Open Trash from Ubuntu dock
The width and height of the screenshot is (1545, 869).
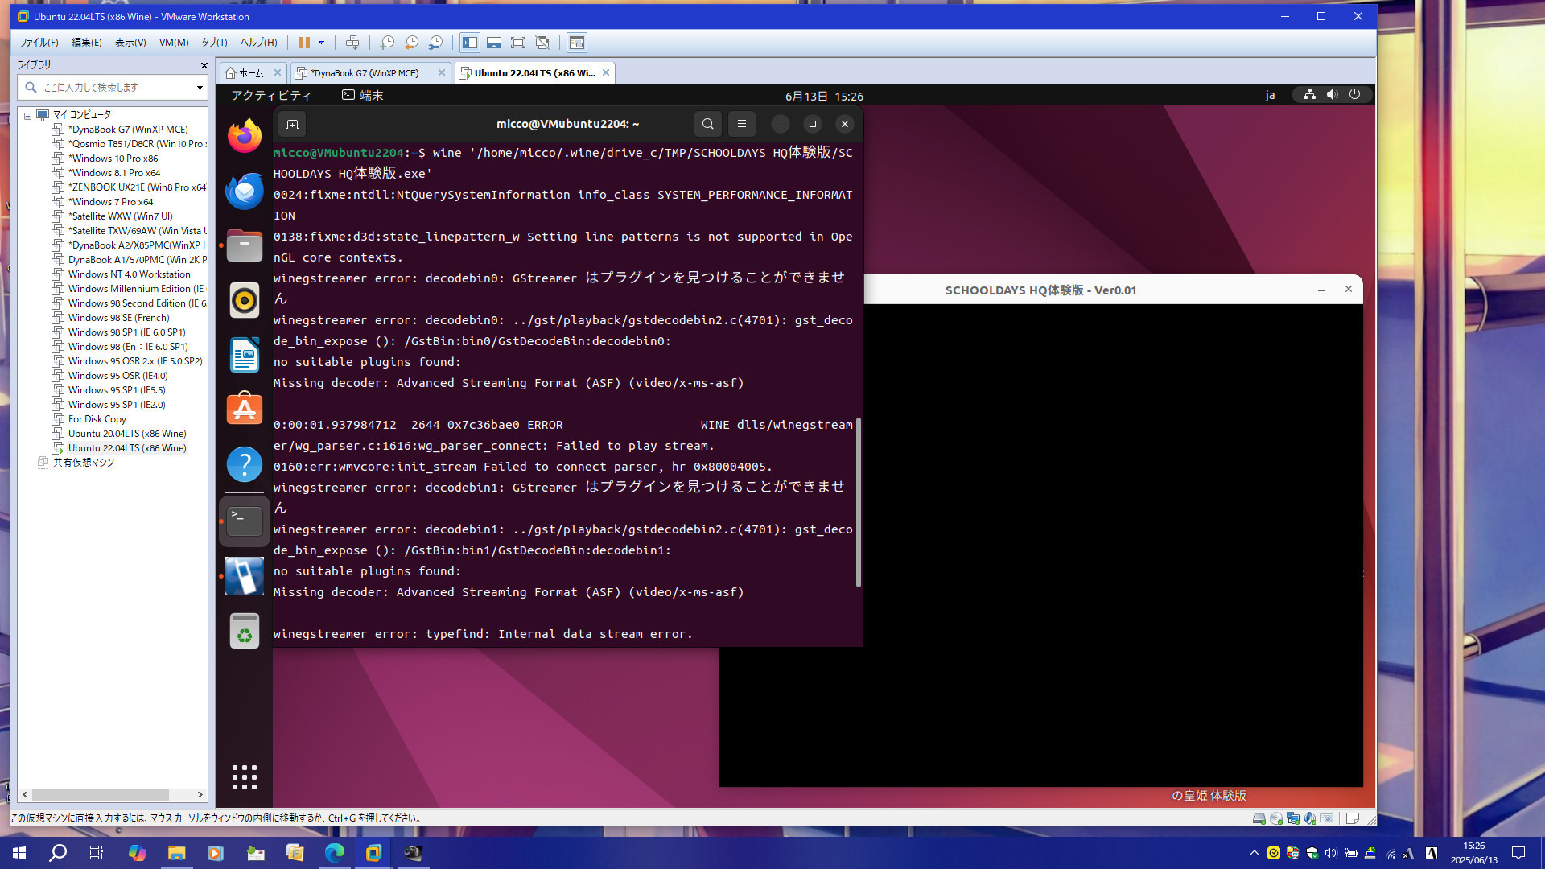[x=245, y=631]
